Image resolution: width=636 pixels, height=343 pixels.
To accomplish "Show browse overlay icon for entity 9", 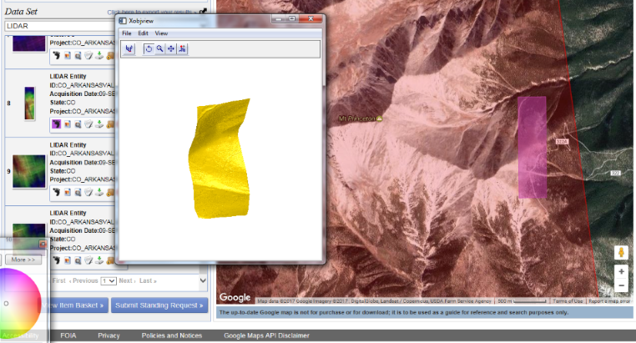I will (x=67, y=192).
